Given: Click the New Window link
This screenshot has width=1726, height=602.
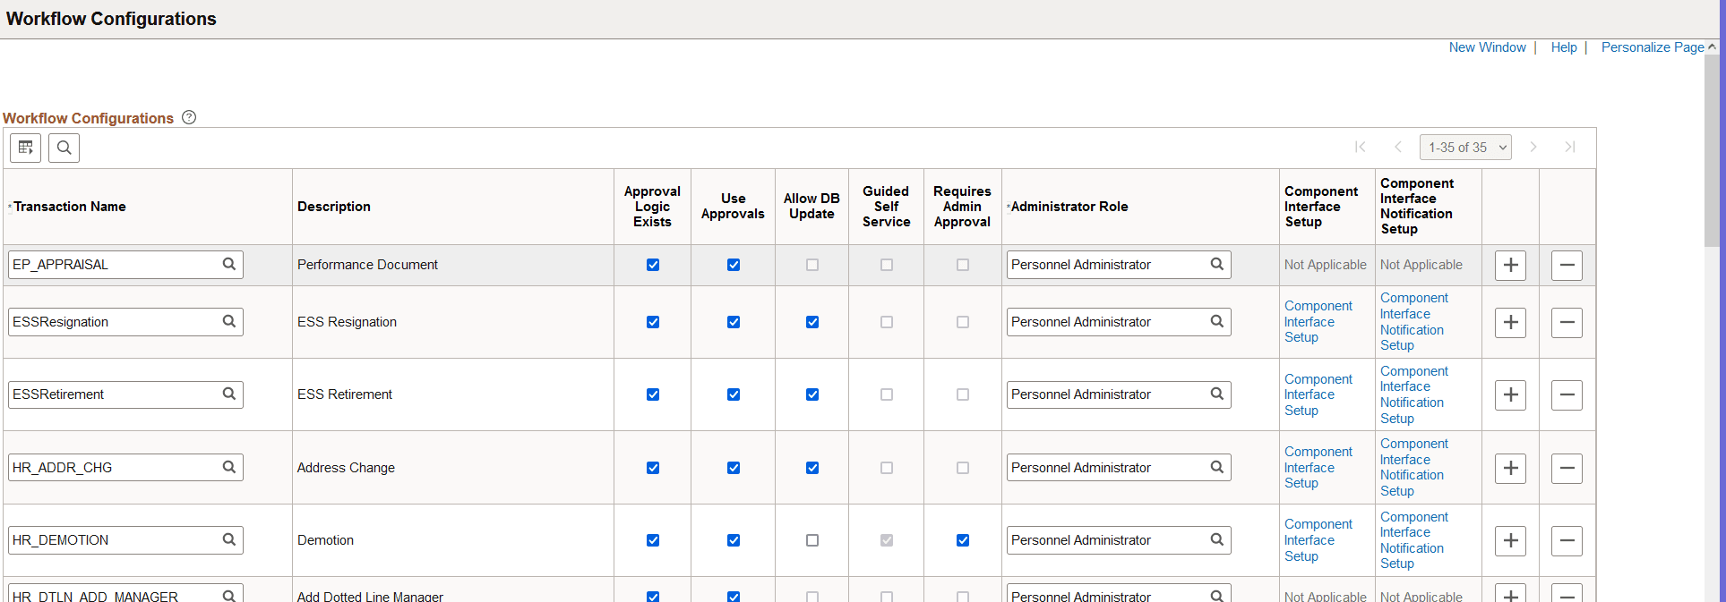Looking at the screenshot, I should (x=1487, y=47).
